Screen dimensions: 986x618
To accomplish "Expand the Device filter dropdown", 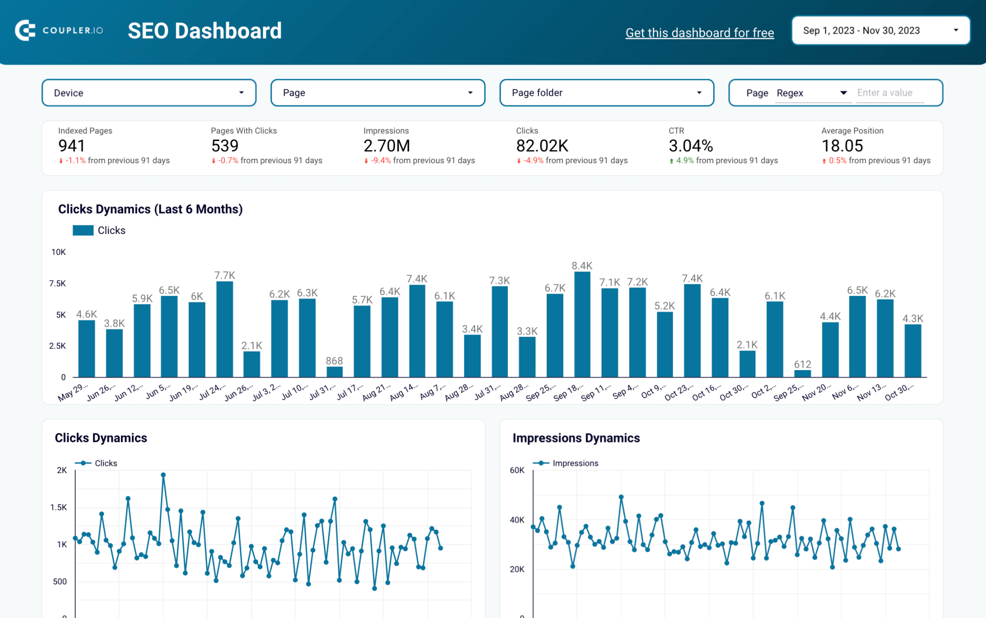I will coord(148,92).
